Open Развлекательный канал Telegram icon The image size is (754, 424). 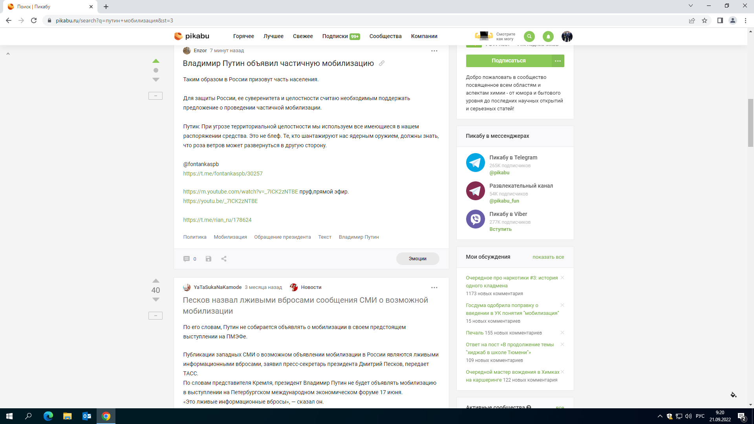pos(475,191)
